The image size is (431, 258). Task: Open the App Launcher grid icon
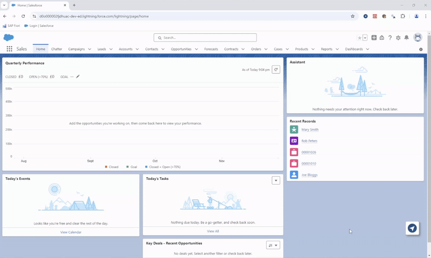9,49
